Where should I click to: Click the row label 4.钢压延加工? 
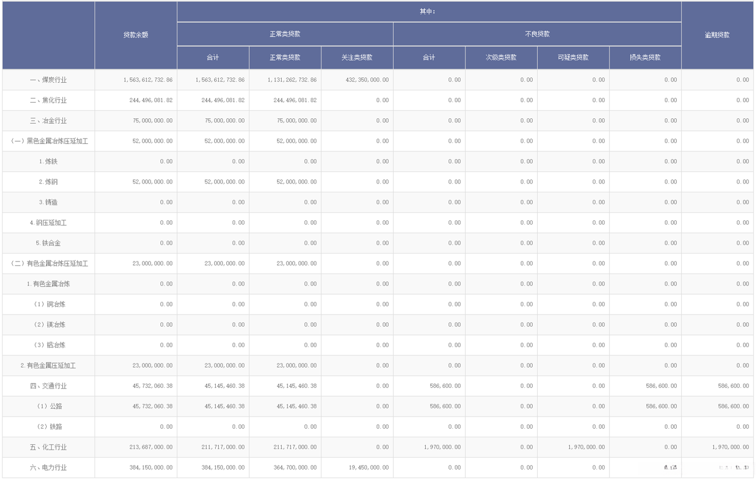[48, 223]
